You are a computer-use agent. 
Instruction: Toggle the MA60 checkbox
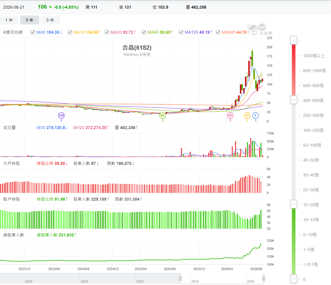coord(144,32)
